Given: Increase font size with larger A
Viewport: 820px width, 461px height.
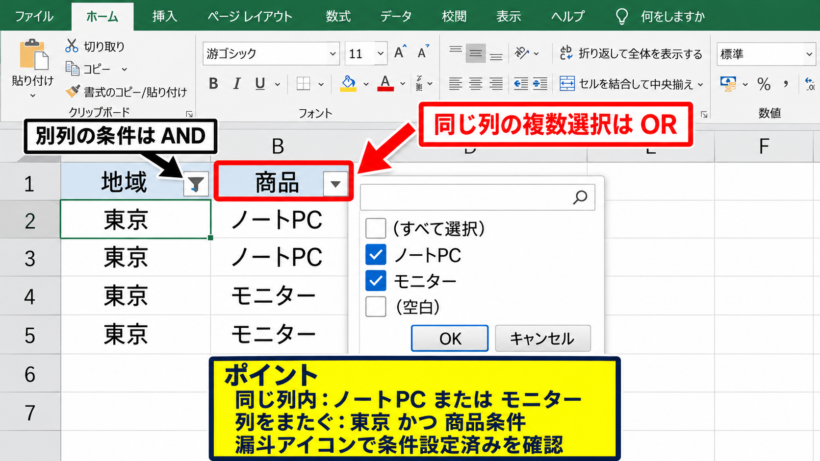Looking at the screenshot, I should [400, 52].
